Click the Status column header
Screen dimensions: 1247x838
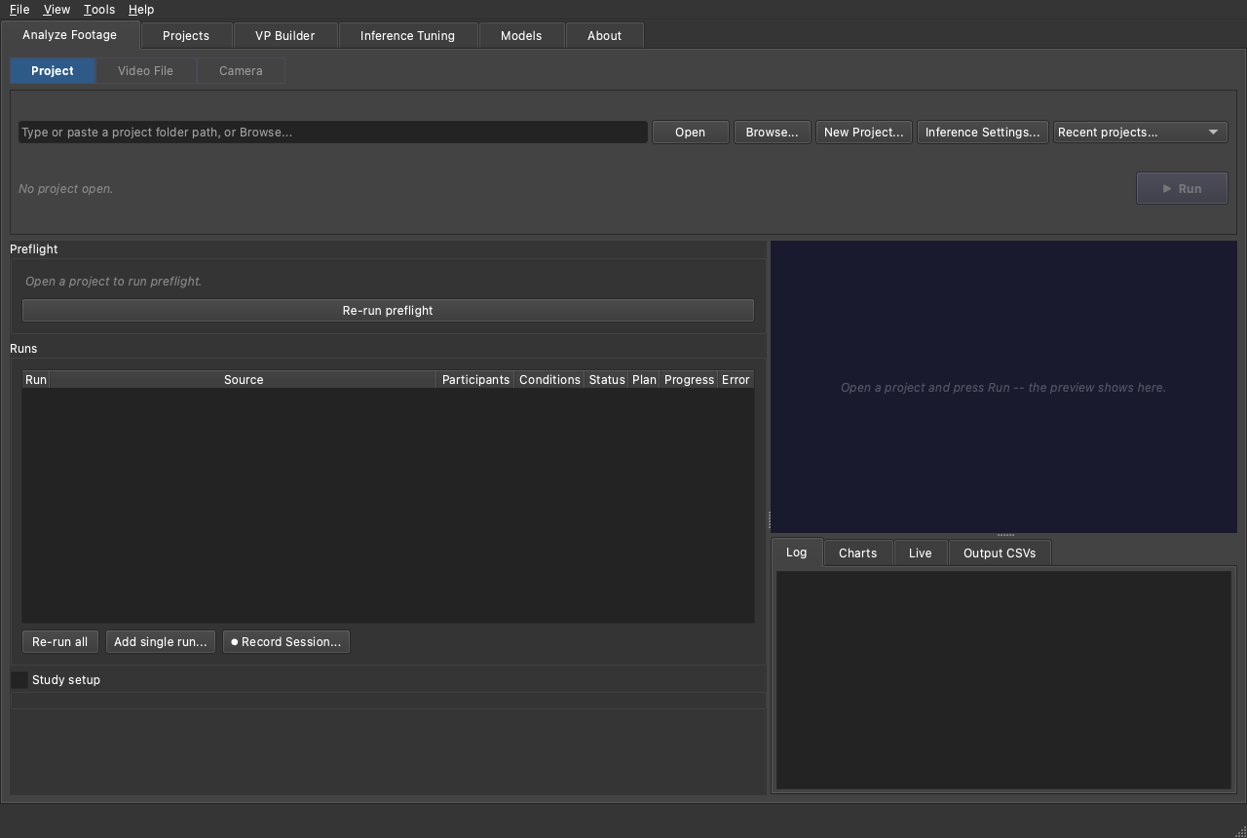[607, 379]
